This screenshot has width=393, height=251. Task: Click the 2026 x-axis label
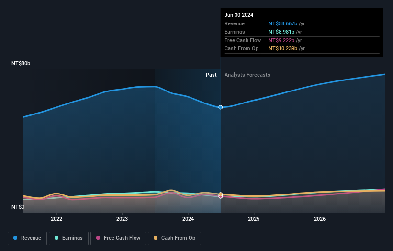click(320, 219)
